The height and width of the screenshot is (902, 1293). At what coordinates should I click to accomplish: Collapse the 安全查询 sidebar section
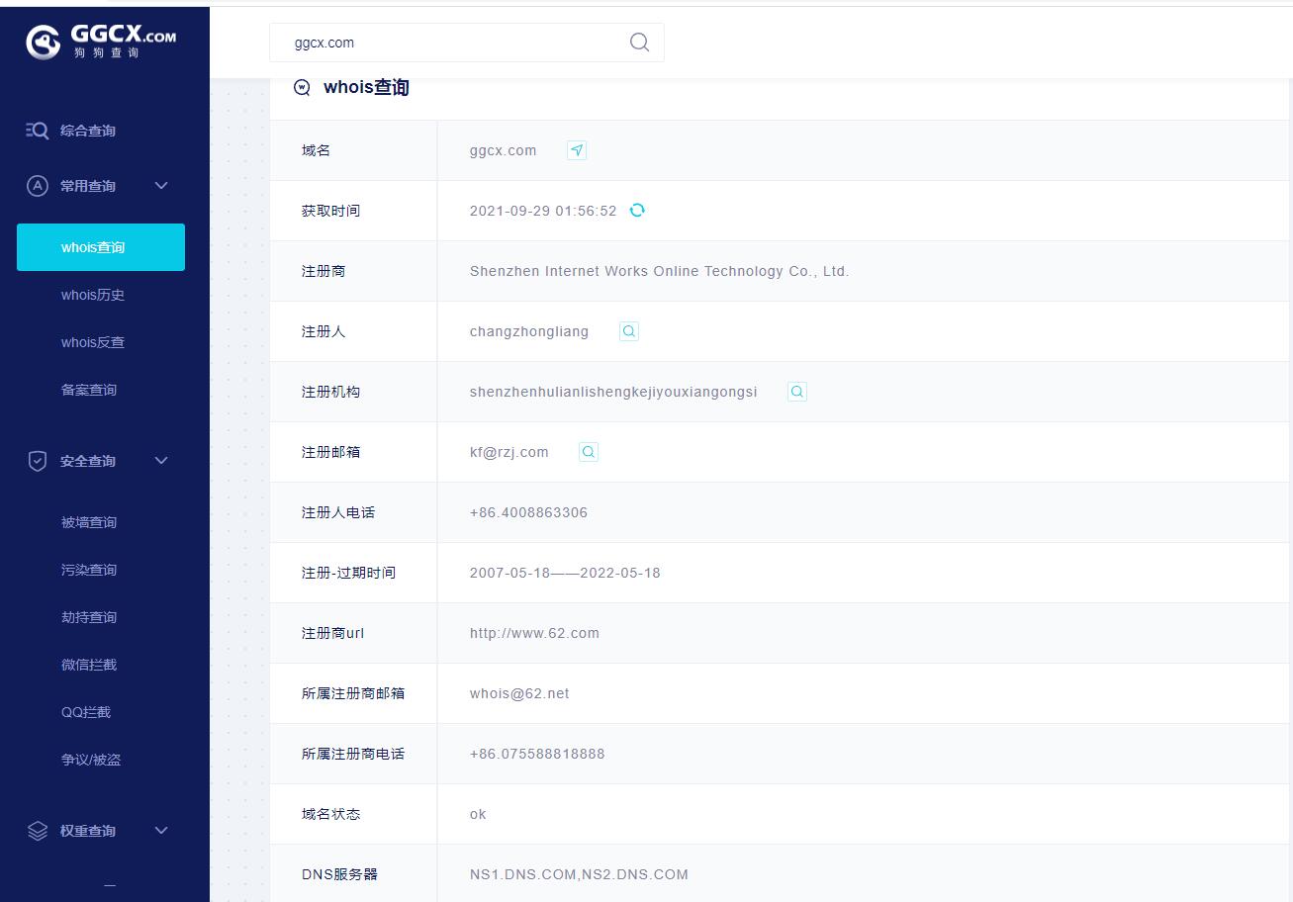tap(161, 460)
